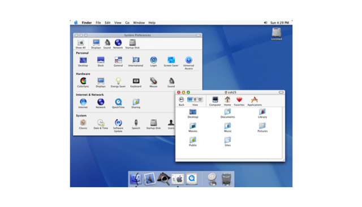Click the volume icon in menu bar
Screen dimensions: 362x207
(x=265, y=23)
